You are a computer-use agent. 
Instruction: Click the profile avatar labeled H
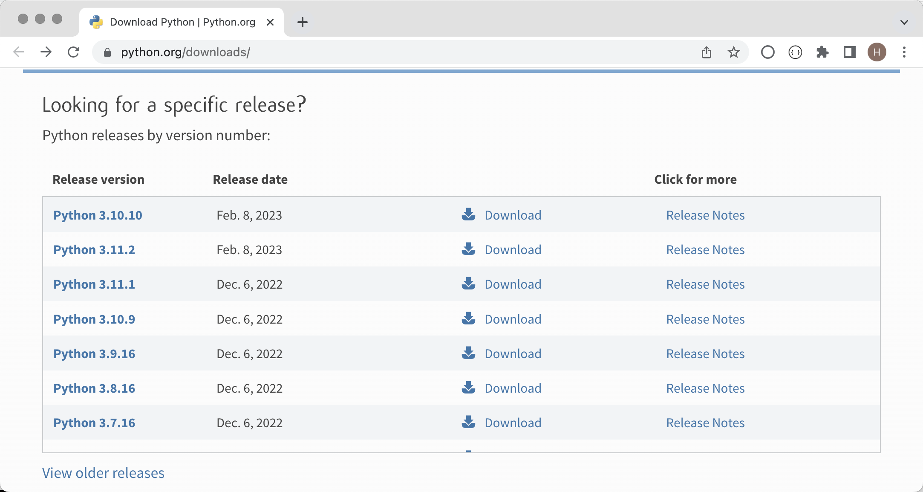tap(877, 52)
